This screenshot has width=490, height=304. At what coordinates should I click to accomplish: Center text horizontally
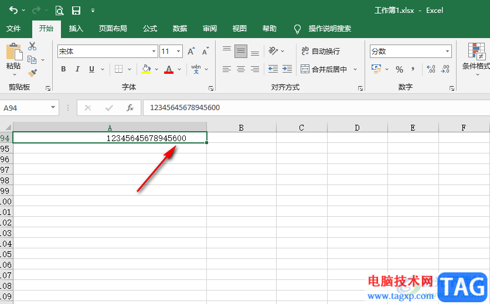(241, 69)
